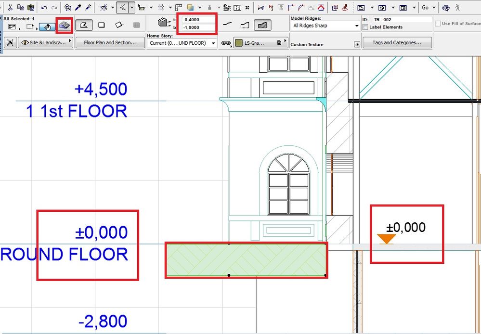Expand the Custom Texture panel arrow
481x334 pixels.
click(356, 44)
